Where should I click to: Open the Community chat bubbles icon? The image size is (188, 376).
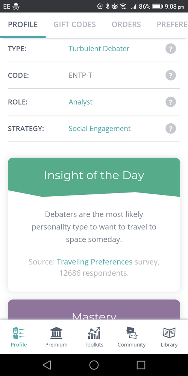click(x=131, y=333)
